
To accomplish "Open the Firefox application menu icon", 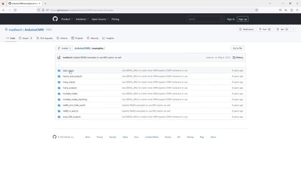I will (x=297, y=10).
